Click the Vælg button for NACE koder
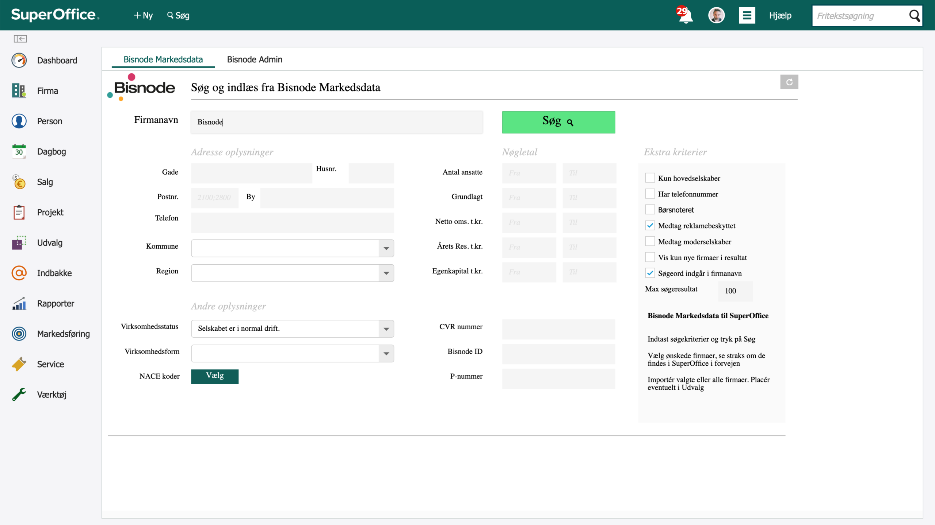 click(215, 376)
